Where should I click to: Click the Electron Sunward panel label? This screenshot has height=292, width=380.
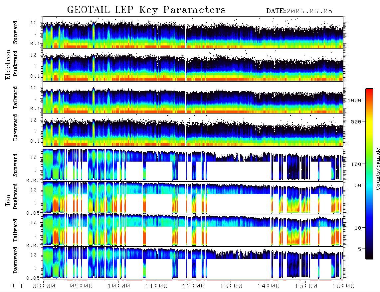15,33
